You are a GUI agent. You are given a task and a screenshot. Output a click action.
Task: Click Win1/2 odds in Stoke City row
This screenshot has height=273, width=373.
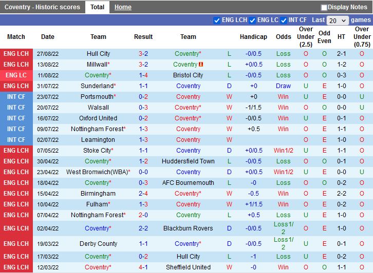(283, 151)
